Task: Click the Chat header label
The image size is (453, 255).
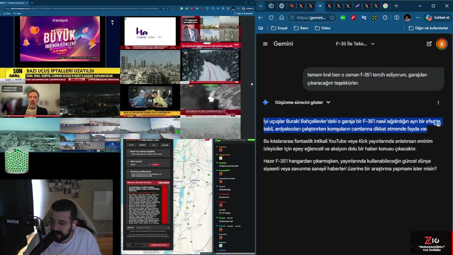Action: (x=218, y=141)
